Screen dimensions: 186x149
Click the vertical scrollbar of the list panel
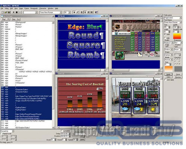point(53,75)
